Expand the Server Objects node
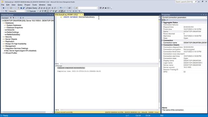 (3, 39)
